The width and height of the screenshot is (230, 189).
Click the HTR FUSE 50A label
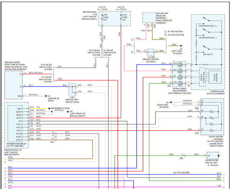click(x=105, y=17)
